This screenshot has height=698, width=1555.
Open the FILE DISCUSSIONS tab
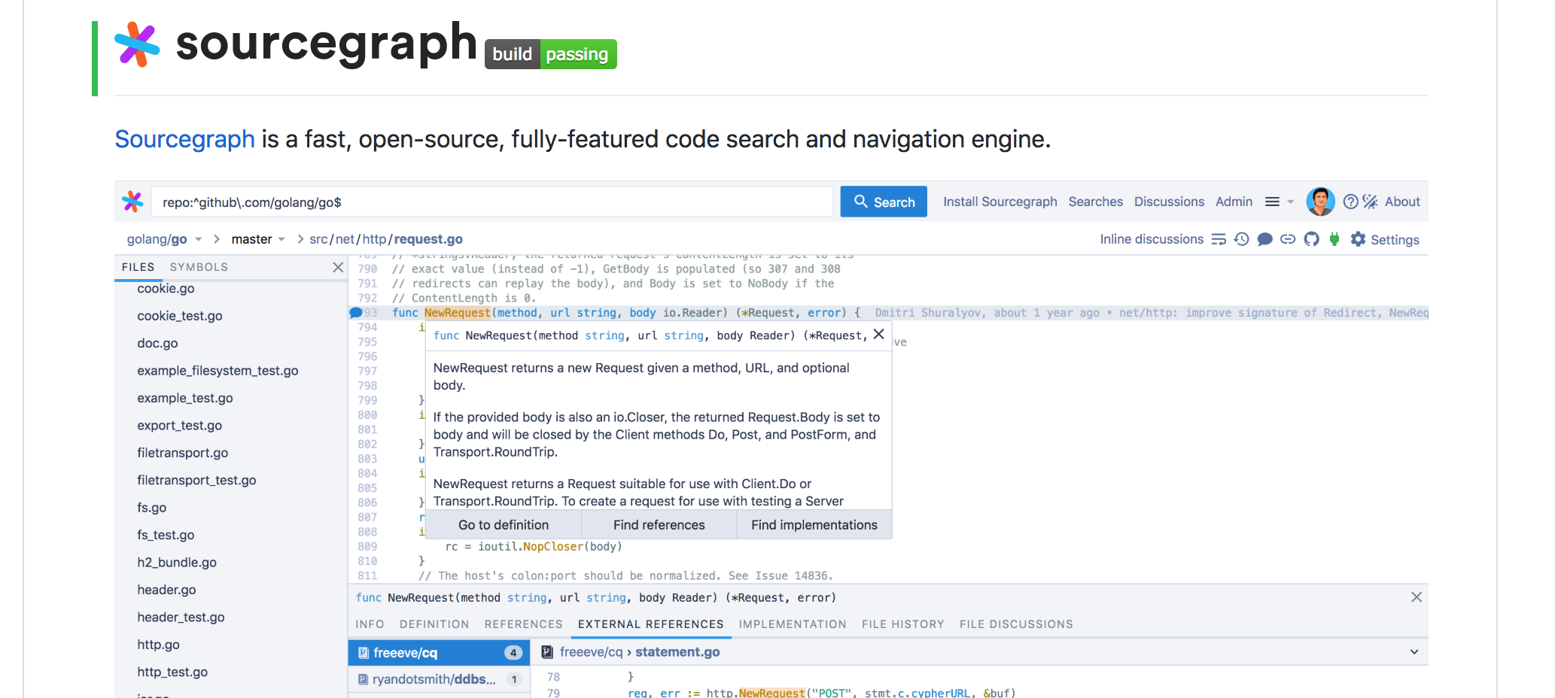(x=1016, y=624)
